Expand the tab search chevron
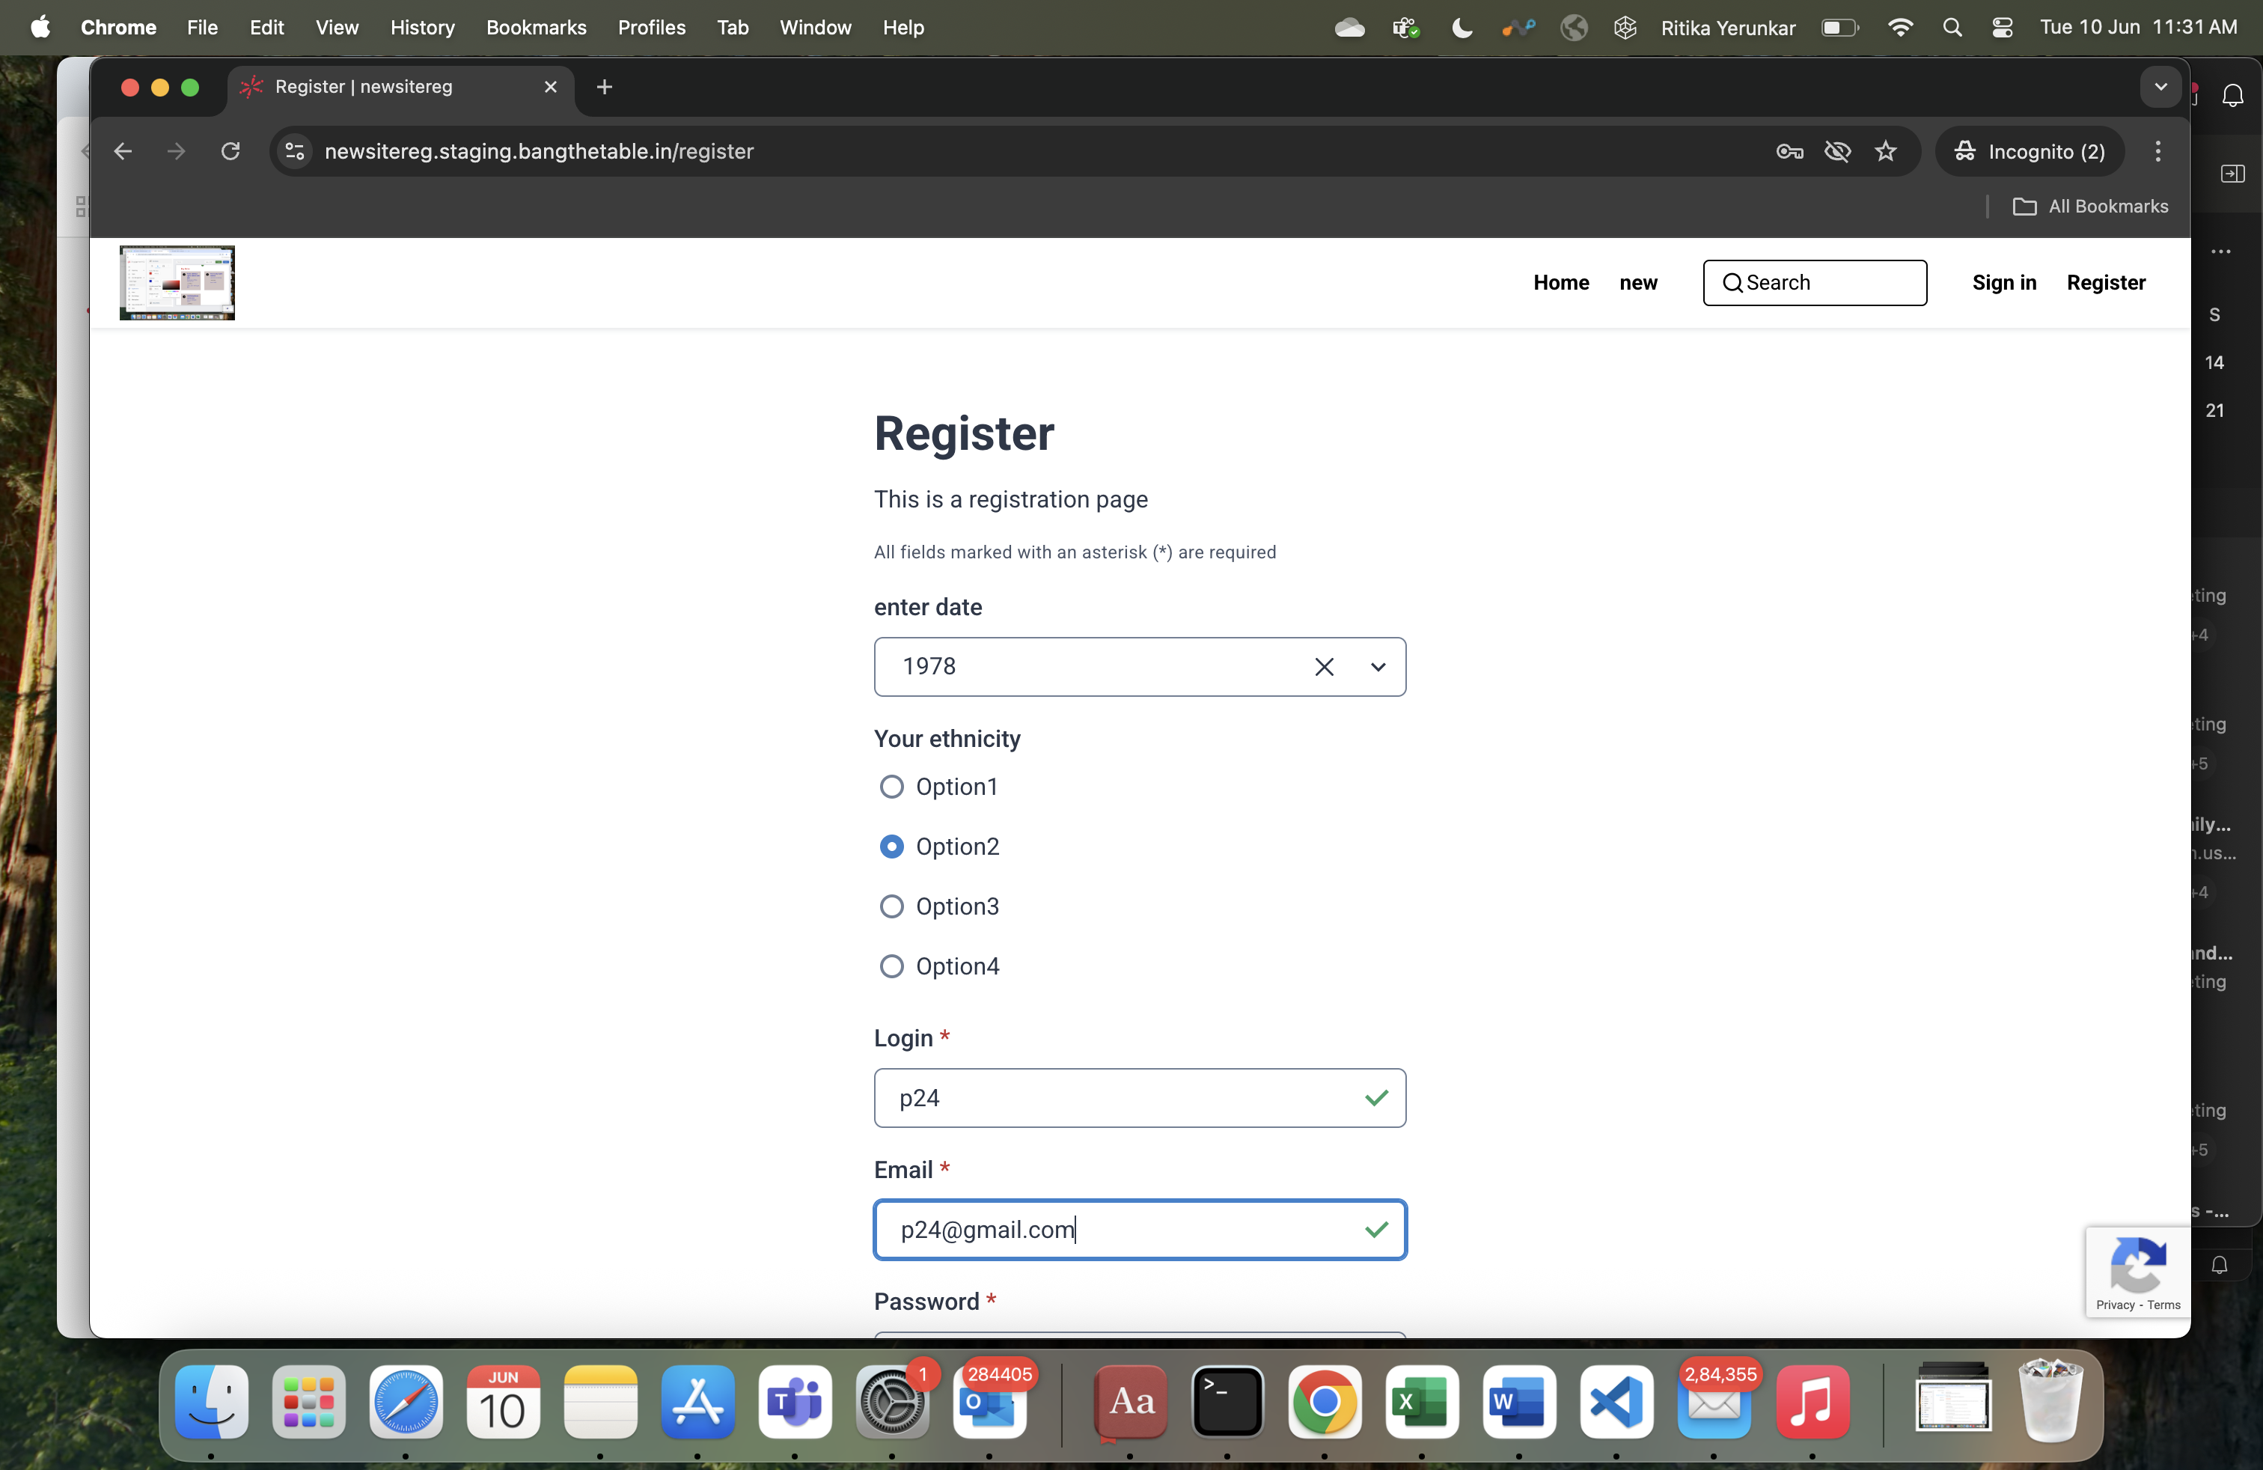The image size is (2263, 1470). [2160, 87]
